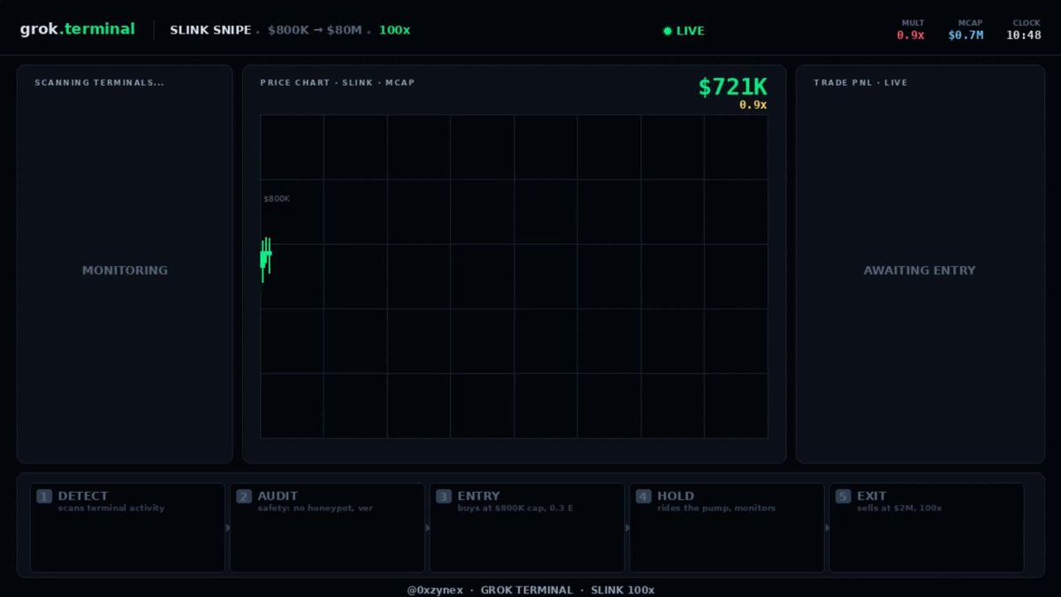Click the $721K market cap value
Image resolution: width=1061 pixels, height=597 pixels.
(x=733, y=87)
